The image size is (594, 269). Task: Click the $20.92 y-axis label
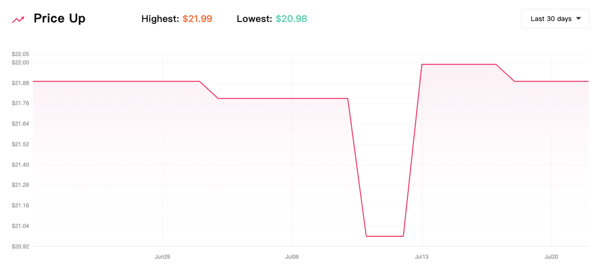point(21,247)
